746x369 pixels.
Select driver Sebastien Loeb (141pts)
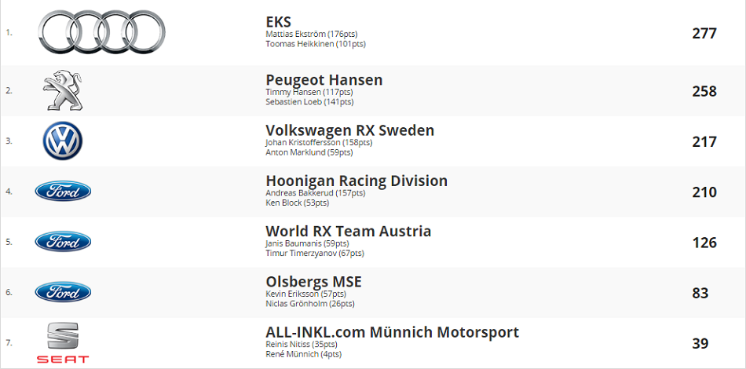pos(309,102)
